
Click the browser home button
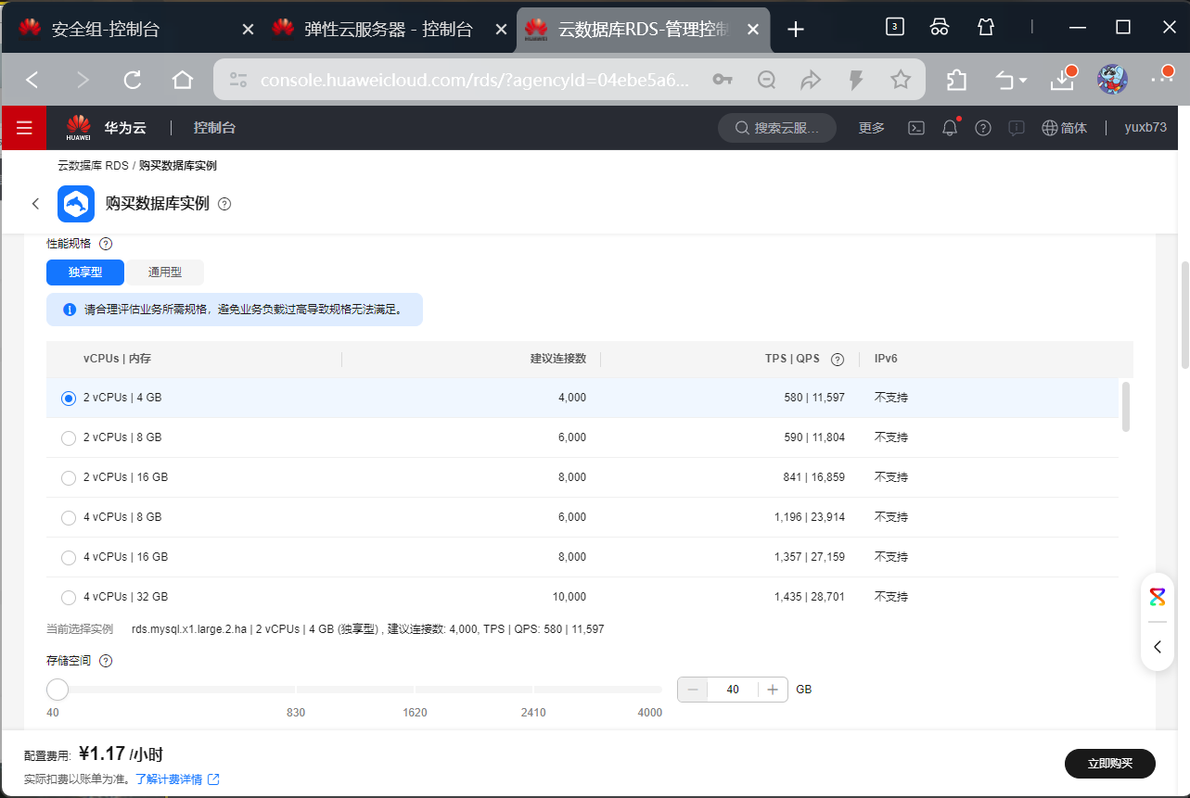pos(183,80)
